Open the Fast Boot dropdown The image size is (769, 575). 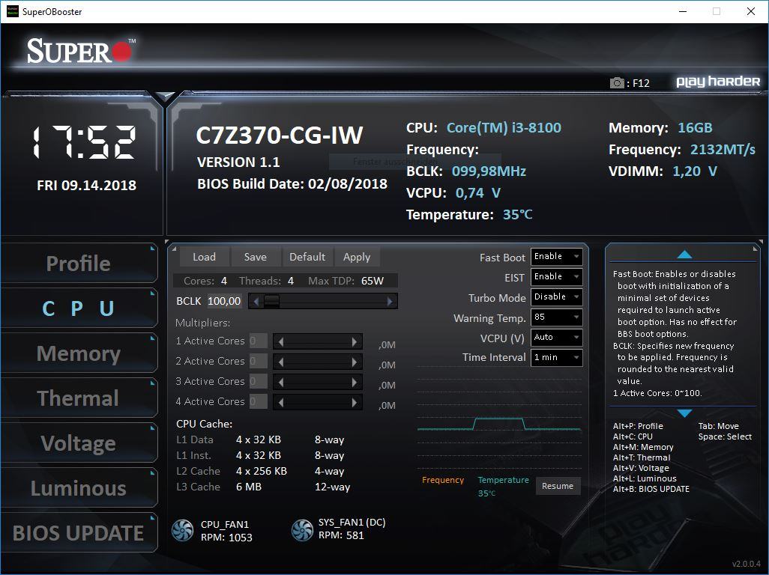[557, 257]
